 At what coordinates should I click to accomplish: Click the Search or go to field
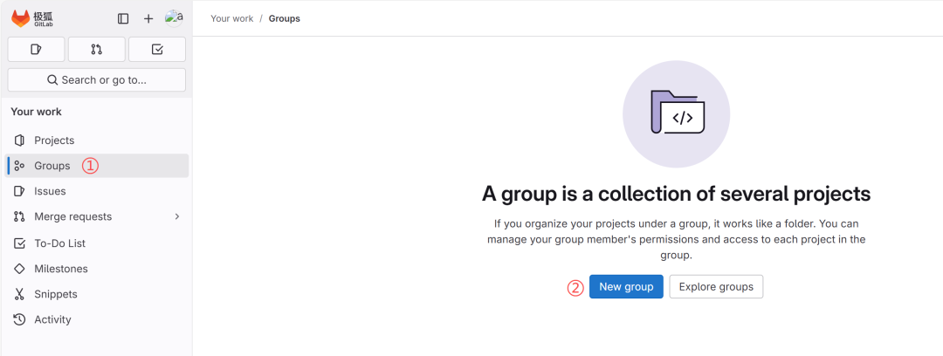click(x=97, y=80)
